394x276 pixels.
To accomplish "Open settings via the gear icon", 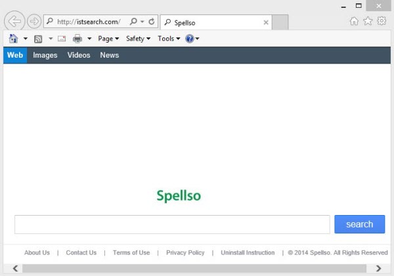I will pyautogui.click(x=382, y=21).
